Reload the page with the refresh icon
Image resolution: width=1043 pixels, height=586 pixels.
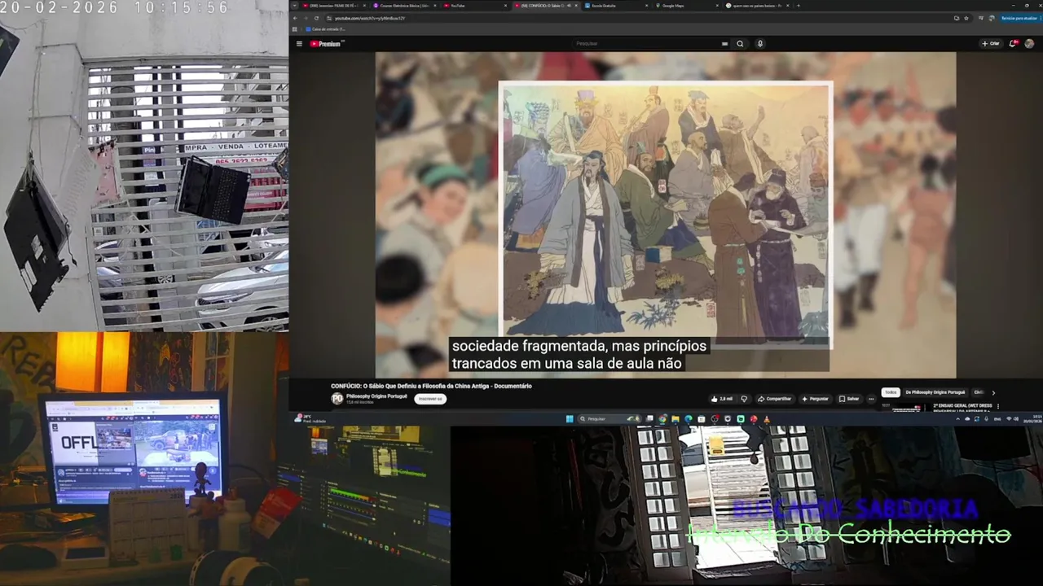pos(316,18)
